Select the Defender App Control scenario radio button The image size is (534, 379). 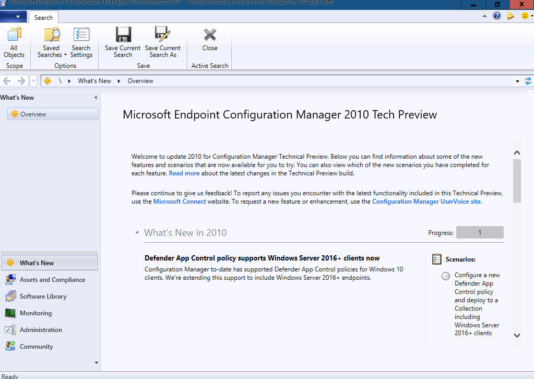pos(445,276)
